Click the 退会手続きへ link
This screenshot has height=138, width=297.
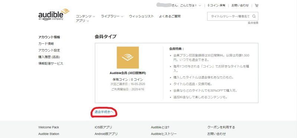104,112
